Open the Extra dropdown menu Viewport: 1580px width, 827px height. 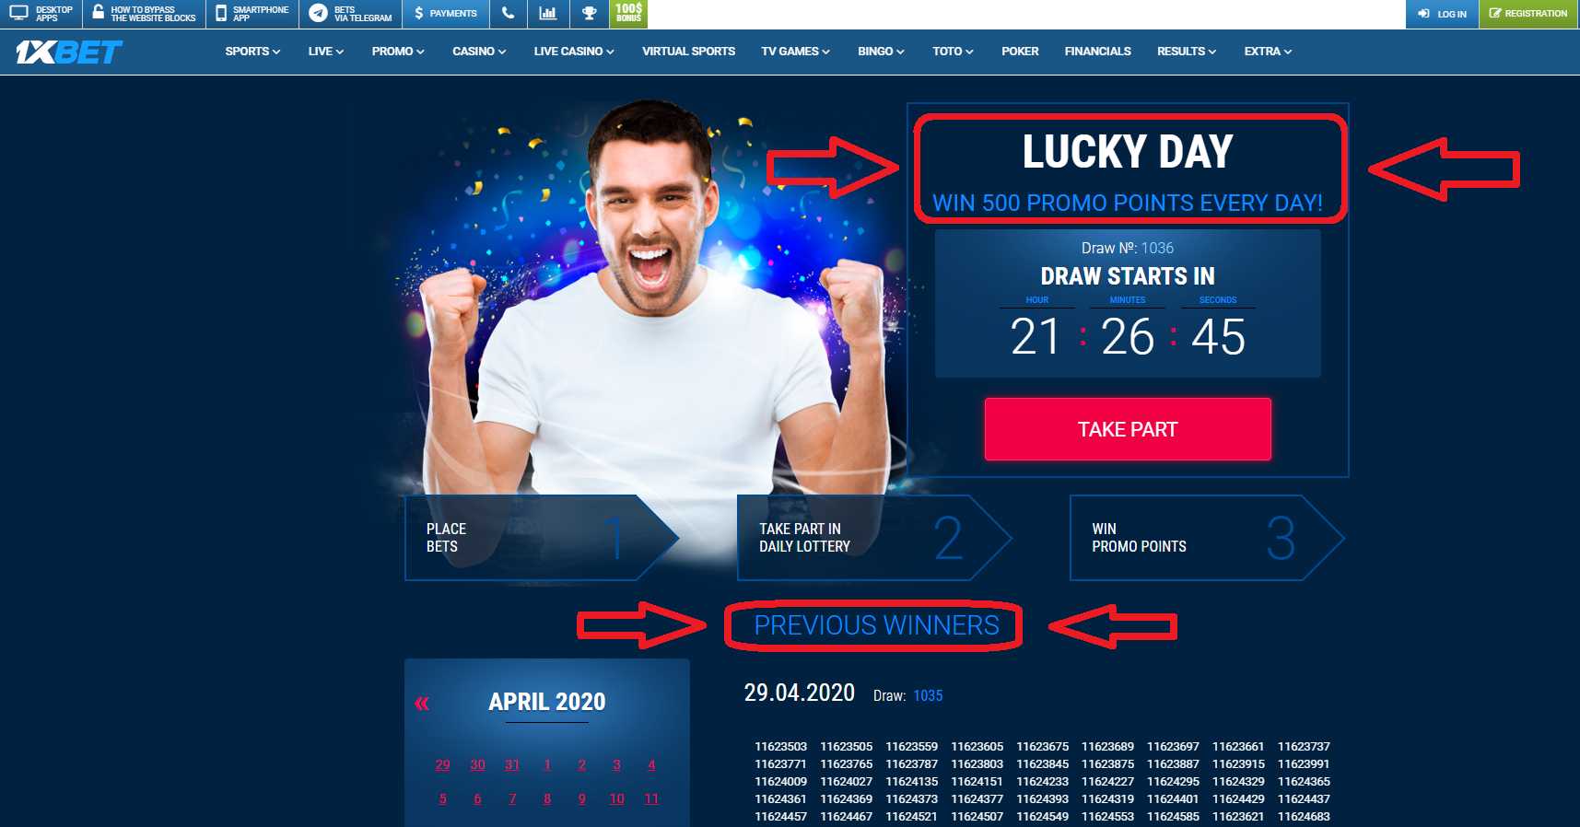point(1268,52)
